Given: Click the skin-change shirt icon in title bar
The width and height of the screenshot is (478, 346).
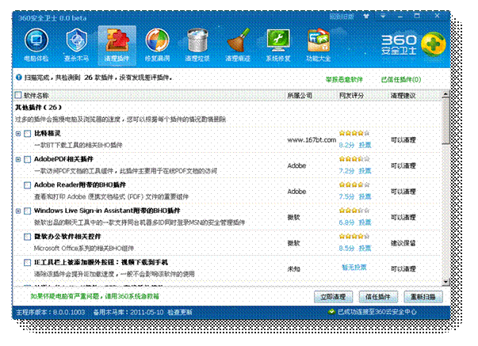Looking at the screenshot, I should pos(366,16).
